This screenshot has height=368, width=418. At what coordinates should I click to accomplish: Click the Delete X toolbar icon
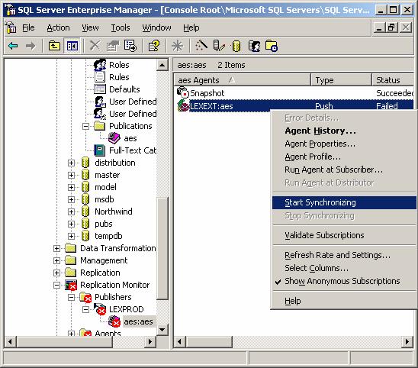click(x=95, y=46)
